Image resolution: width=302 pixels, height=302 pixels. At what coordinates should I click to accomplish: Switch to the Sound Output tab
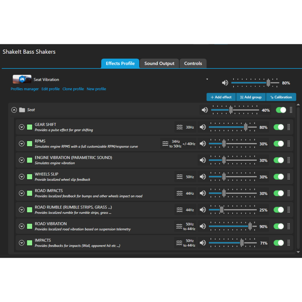point(159,64)
